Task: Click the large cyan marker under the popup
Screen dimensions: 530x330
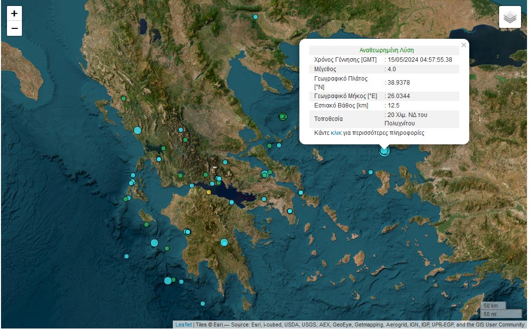Action: click(384, 151)
